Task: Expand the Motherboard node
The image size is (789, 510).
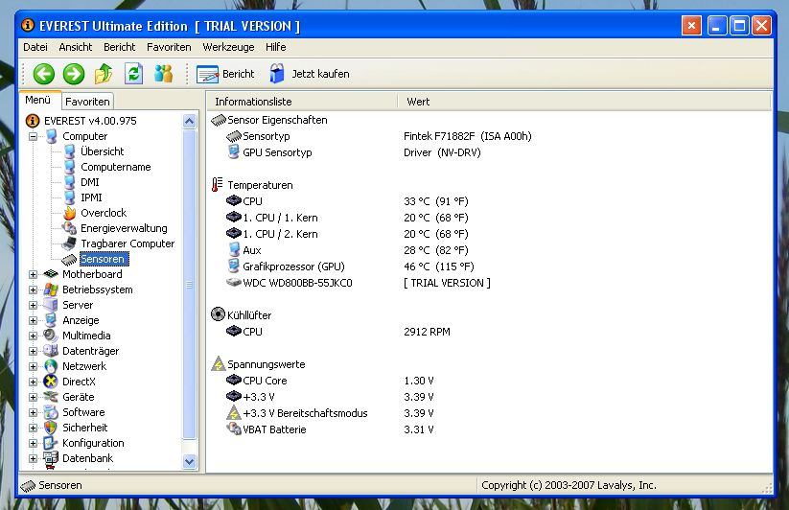Action: pyautogui.click(x=34, y=274)
